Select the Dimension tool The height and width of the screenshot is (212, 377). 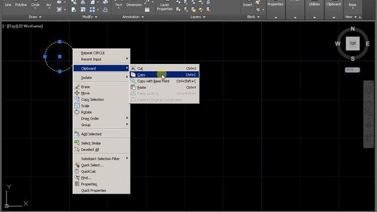tap(134, 4)
